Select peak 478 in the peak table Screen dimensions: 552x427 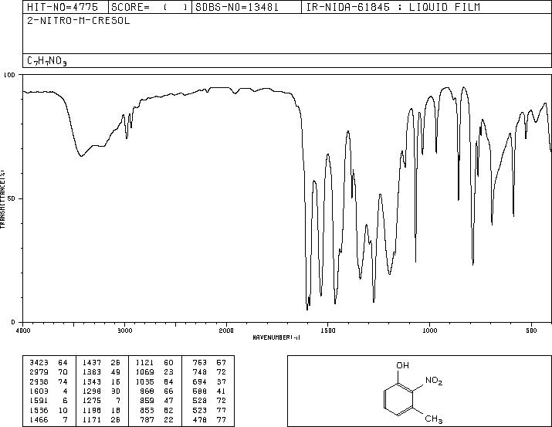(x=200, y=420)
